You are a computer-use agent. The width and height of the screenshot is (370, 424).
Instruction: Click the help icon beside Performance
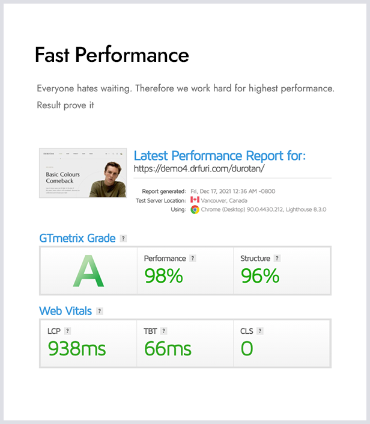(193, 259)
